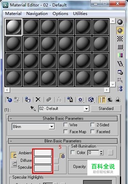Click the Self-Illumination value field
This screenshot has height=184, width=128.
94,153
